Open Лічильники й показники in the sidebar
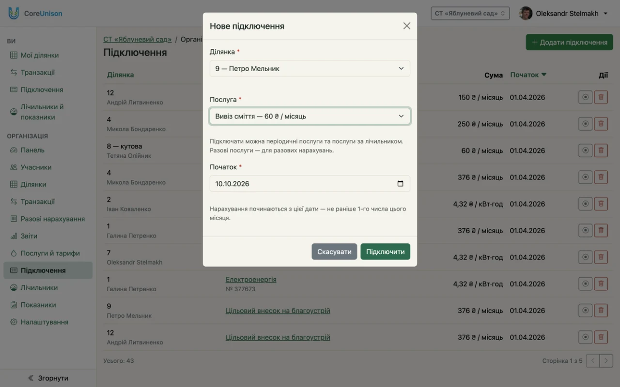 coord(48,112)
